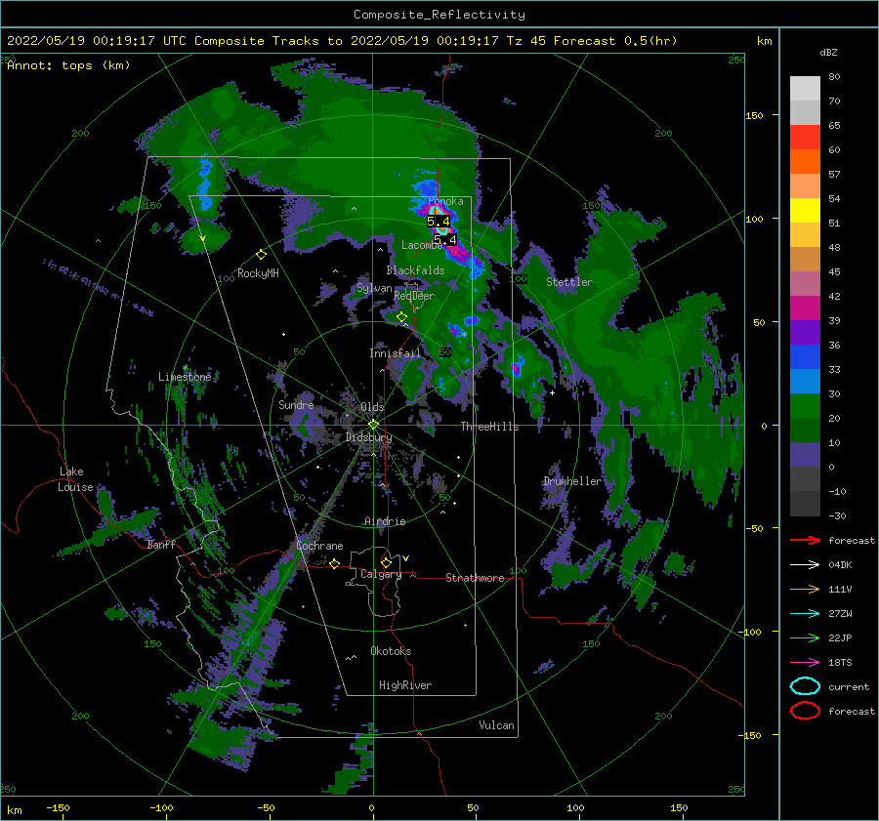
Task: Pick the light blue 33 dBZ swatch
Action: (805, 381)
